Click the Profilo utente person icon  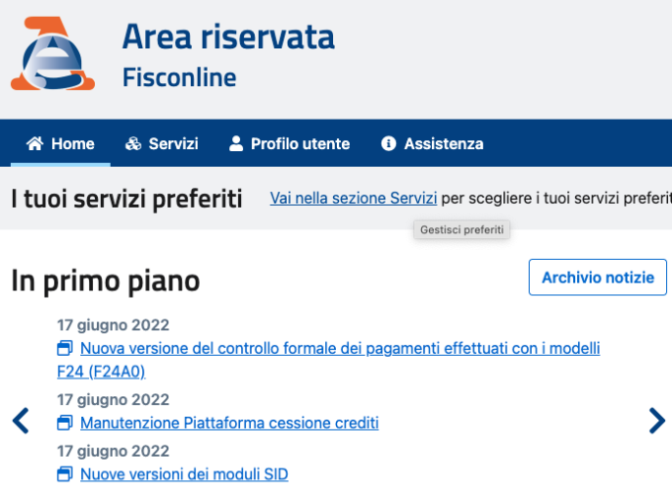[236, 144]
